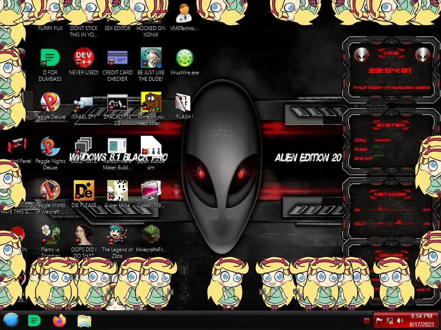Click the Start orb on the taskbar
The width and height of the screenshot is (441, 330).
coord(11,320)
